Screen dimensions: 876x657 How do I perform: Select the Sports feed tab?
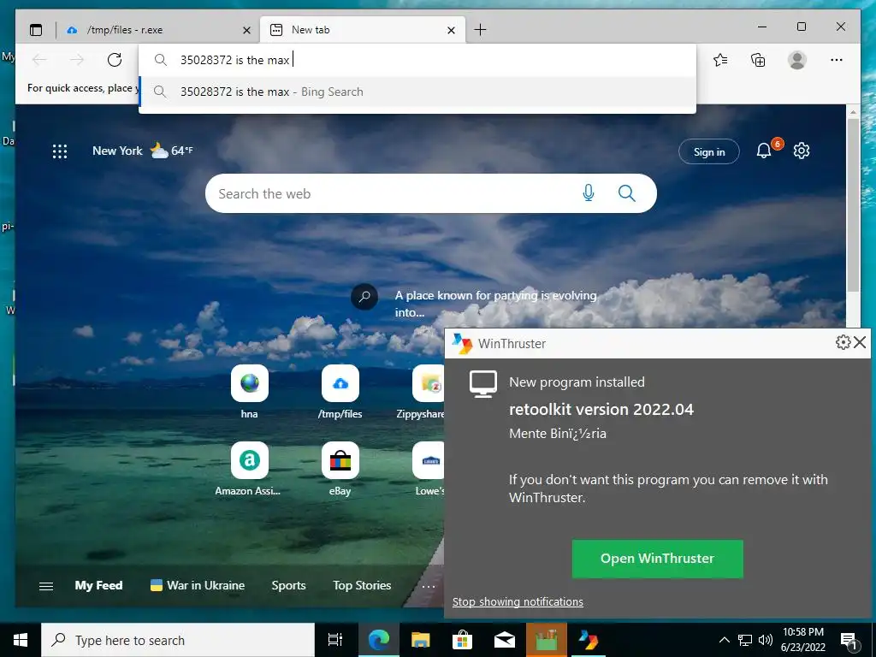(289, 585)
